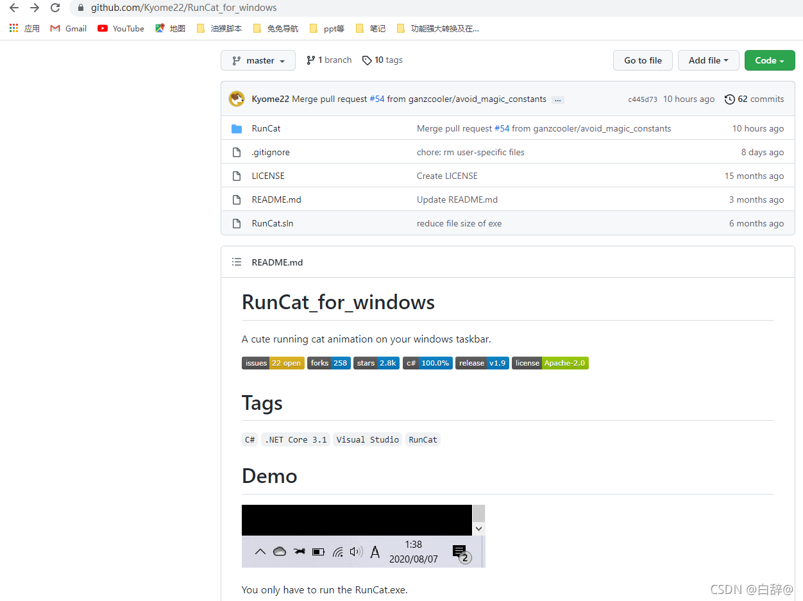
Task: Click the RunCat_for_windows heading
Action: click(338, 302)
